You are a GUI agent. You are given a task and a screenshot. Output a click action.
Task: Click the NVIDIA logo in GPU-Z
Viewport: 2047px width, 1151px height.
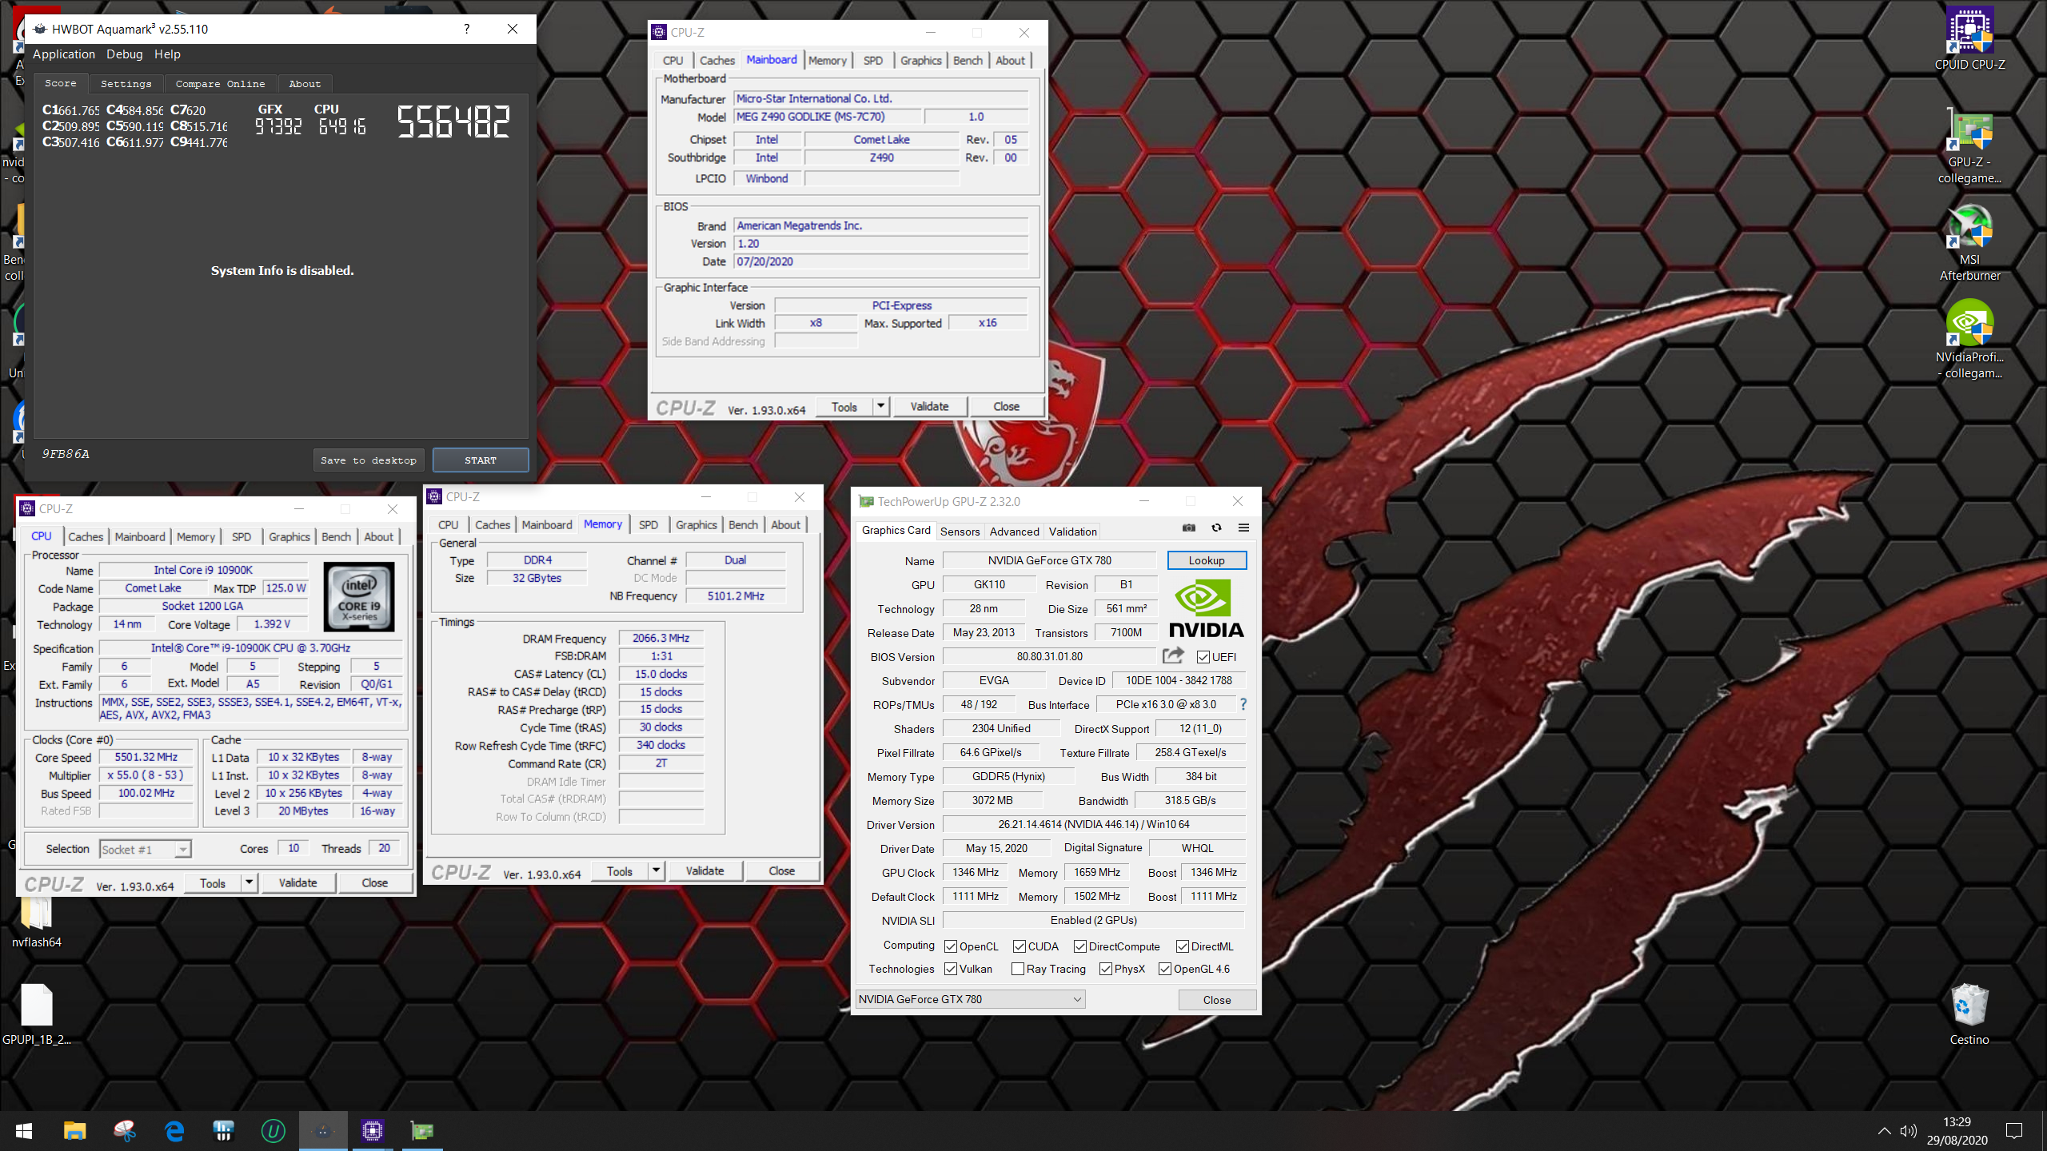coord(1206,609)
